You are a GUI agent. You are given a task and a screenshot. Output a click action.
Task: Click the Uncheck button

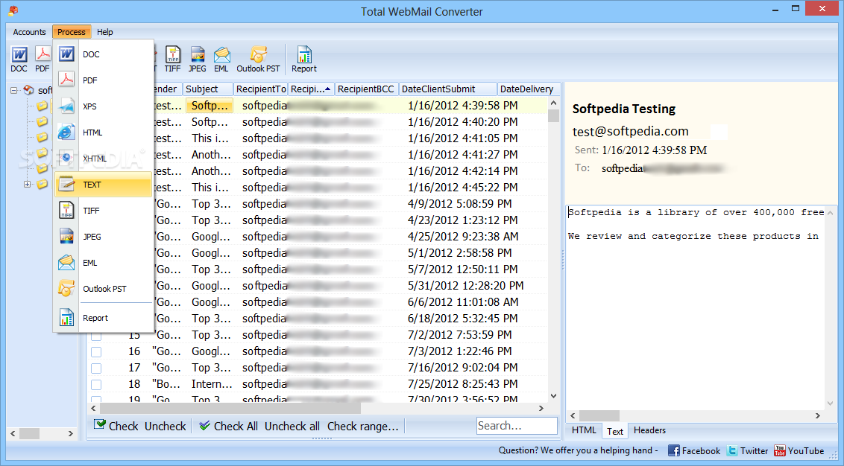[166, 427]
